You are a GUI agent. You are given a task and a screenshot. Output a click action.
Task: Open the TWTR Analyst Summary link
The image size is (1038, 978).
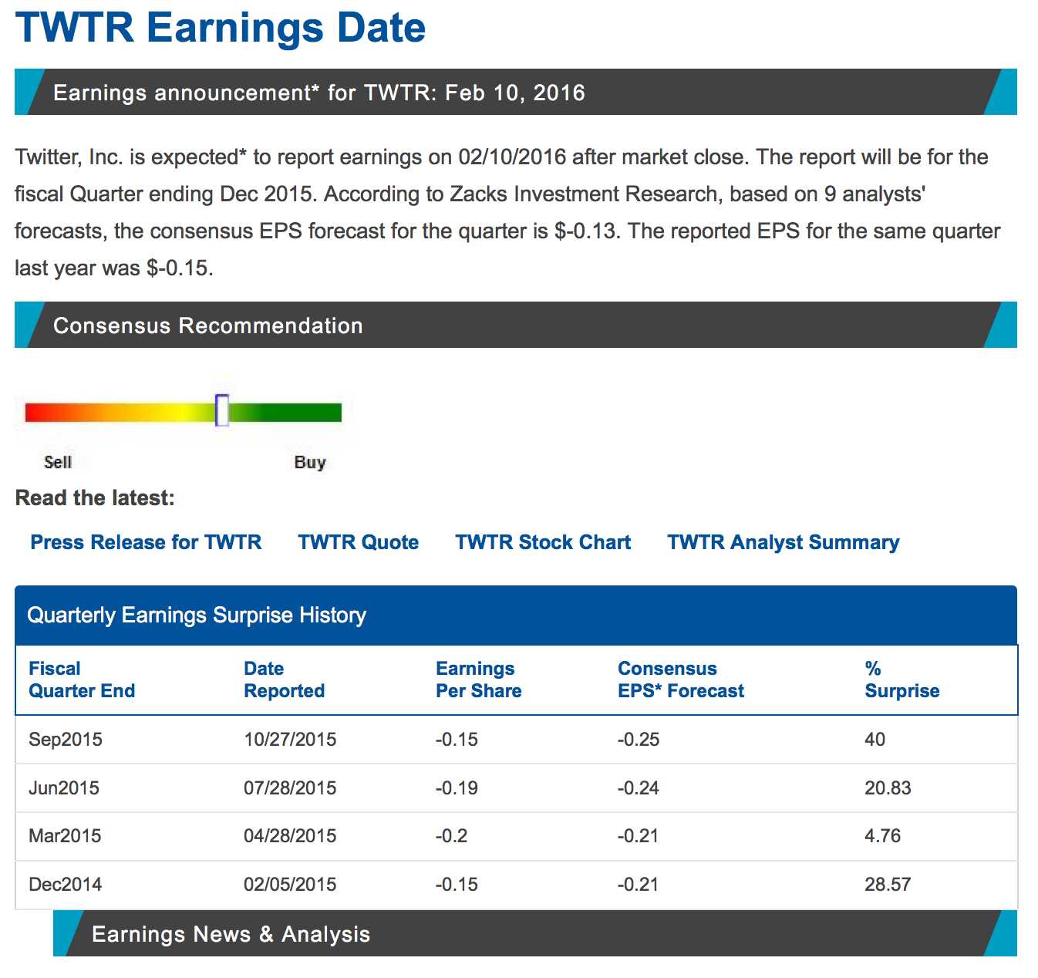pos(784,542)
